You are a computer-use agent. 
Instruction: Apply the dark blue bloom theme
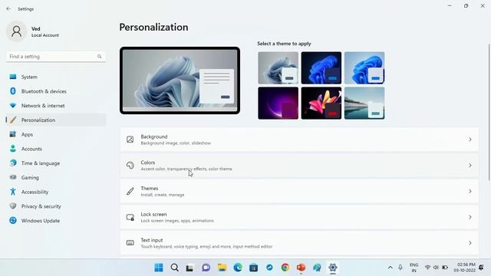(x=321, y=68)
